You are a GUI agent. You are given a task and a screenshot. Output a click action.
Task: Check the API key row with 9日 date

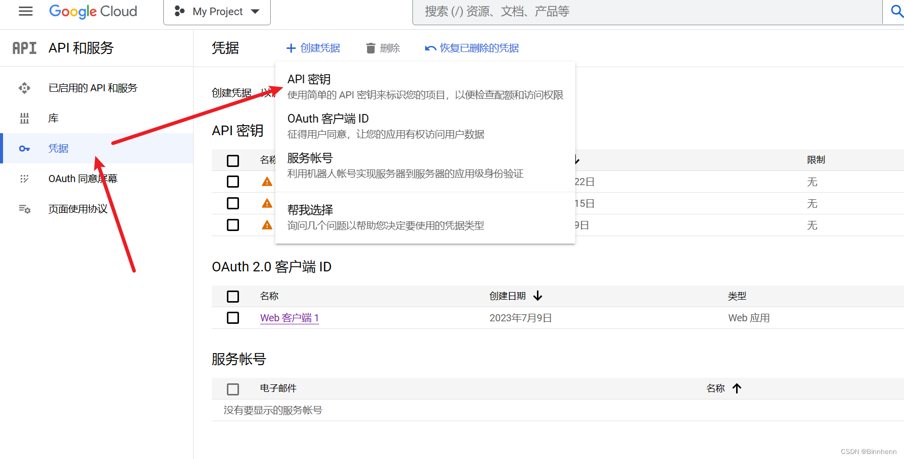(233, 225)
